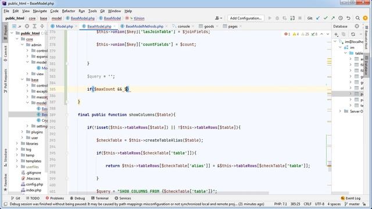Click the UTF-8 encoding in status bar
372x209 pixels.
(x=319, y=204)
